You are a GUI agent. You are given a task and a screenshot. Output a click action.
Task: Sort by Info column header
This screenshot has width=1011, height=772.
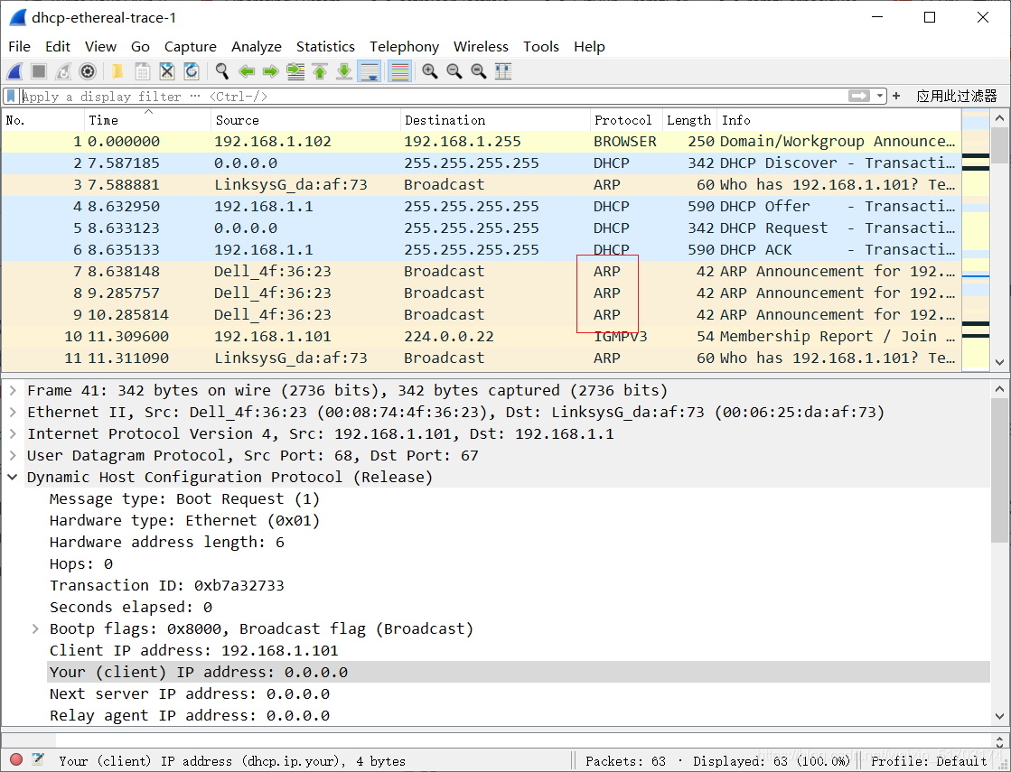pyautogui.click(x=838, y=120)
